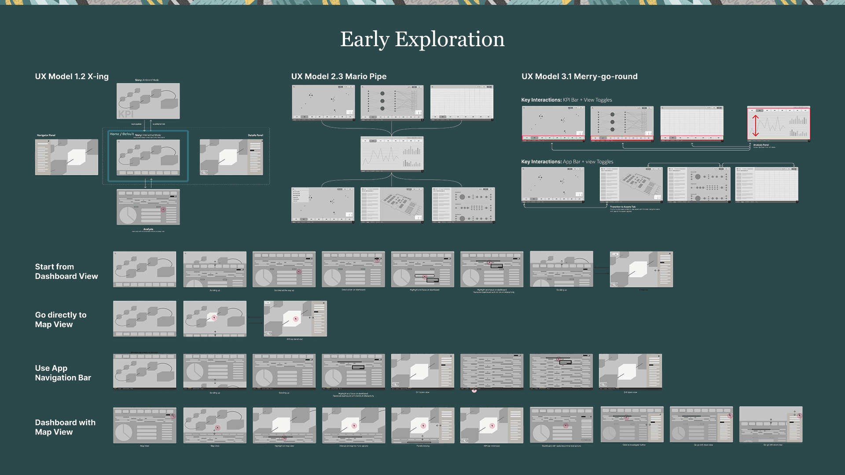845x475 pixels.
Task: Select highlighted KPI tab in first KPI Bar wireframe
Action: pos(535,138)
